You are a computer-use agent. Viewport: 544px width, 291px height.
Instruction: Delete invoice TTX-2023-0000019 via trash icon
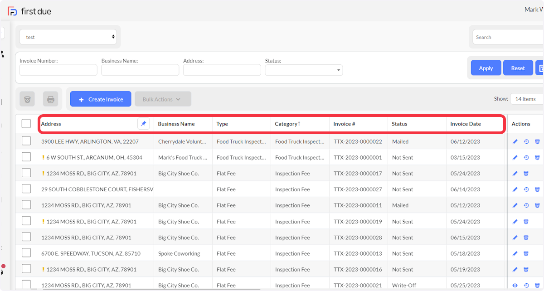tap(526, 222)
